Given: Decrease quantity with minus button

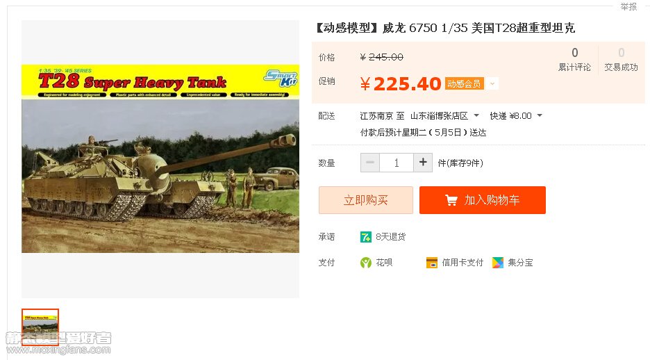Looking at the screenshot, I should point(369,162).
